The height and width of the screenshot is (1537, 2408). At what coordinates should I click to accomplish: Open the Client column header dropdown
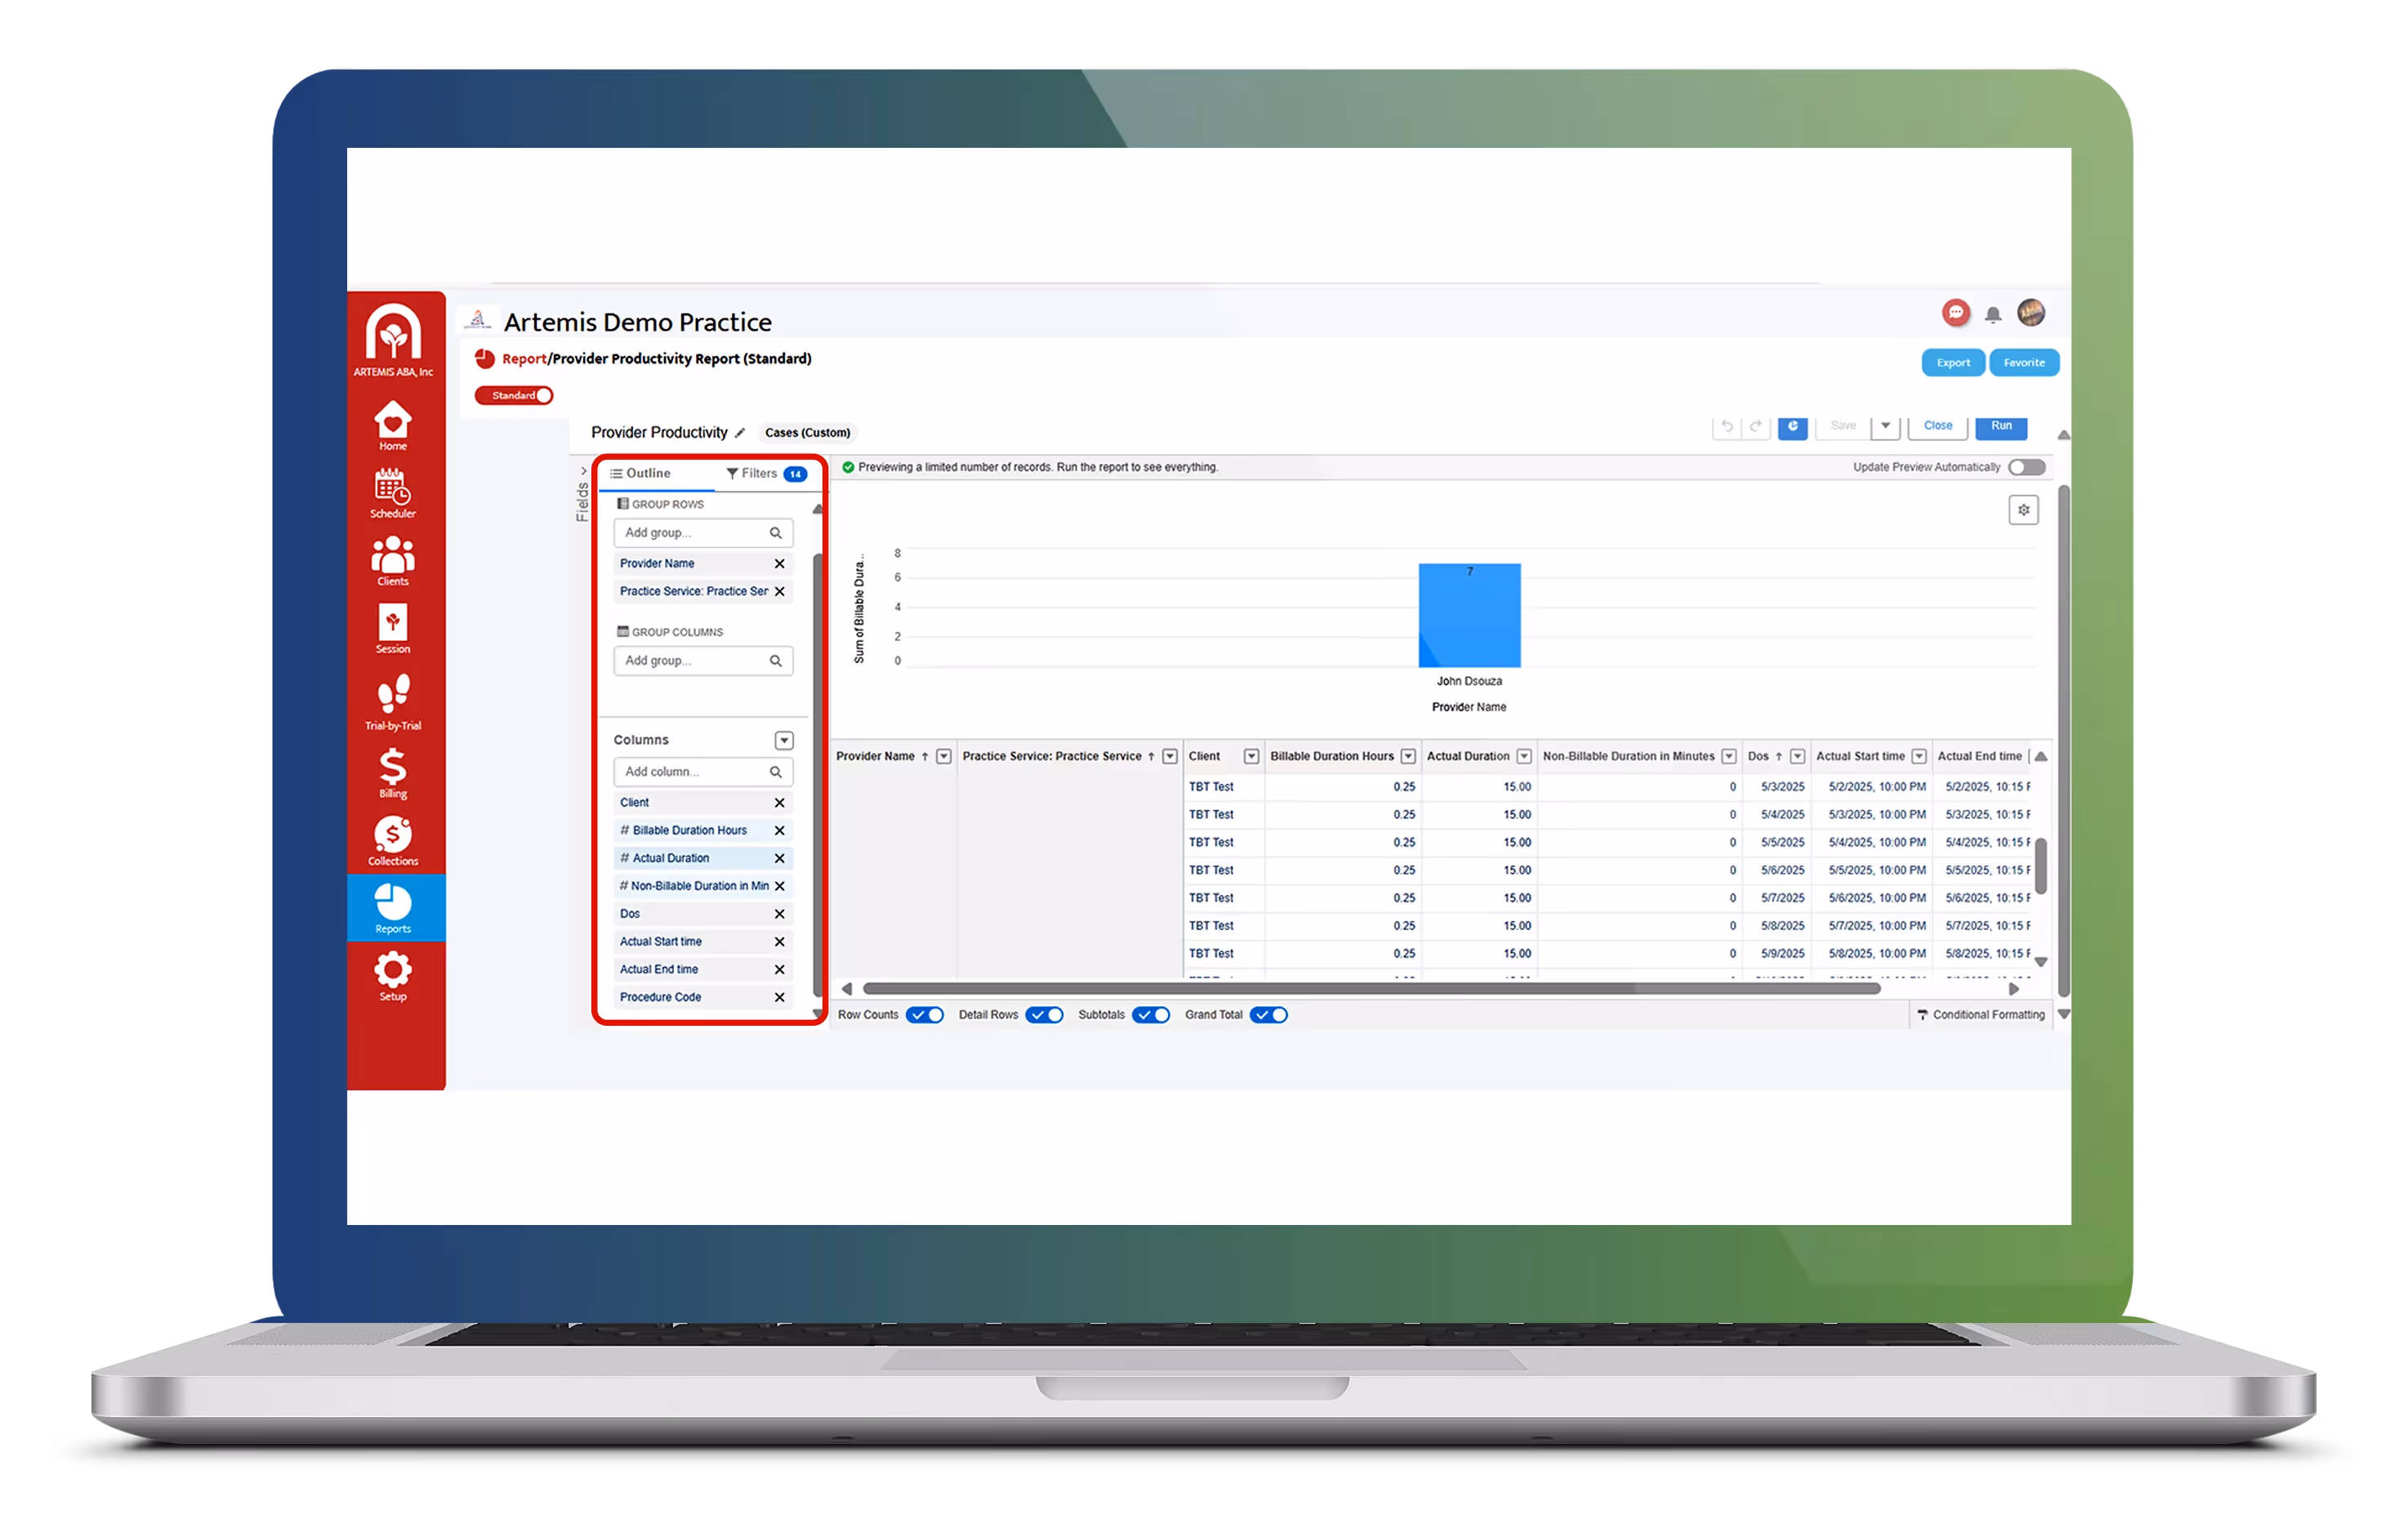click(1252, 756)
